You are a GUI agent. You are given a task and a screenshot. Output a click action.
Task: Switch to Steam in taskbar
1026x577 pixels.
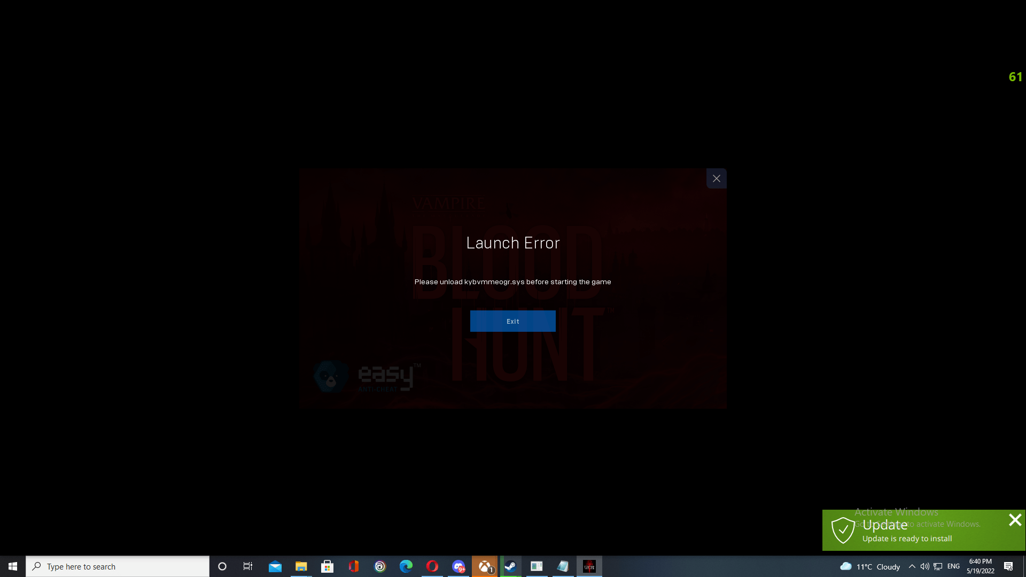(510, 566)
